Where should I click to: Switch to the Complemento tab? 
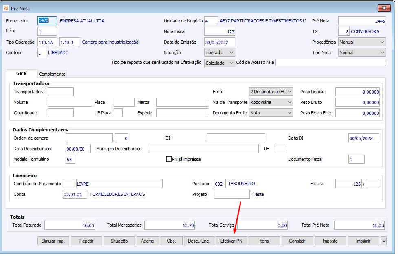coord(52,74)
